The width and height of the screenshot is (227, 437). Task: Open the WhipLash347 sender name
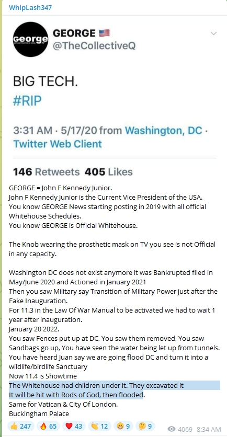click(x=30, y=7)
